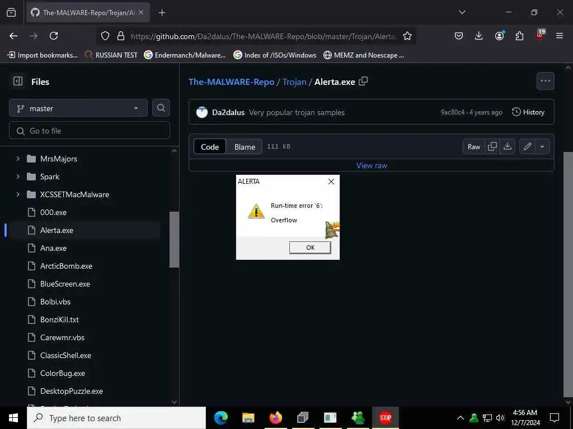The image size is (573, 429).
Task: Open commit History
Action: tap(528, 112)
